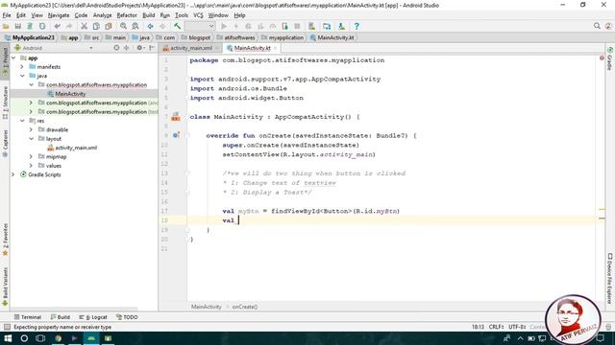
Task: Expand the values folder
Action: point(31,166)
